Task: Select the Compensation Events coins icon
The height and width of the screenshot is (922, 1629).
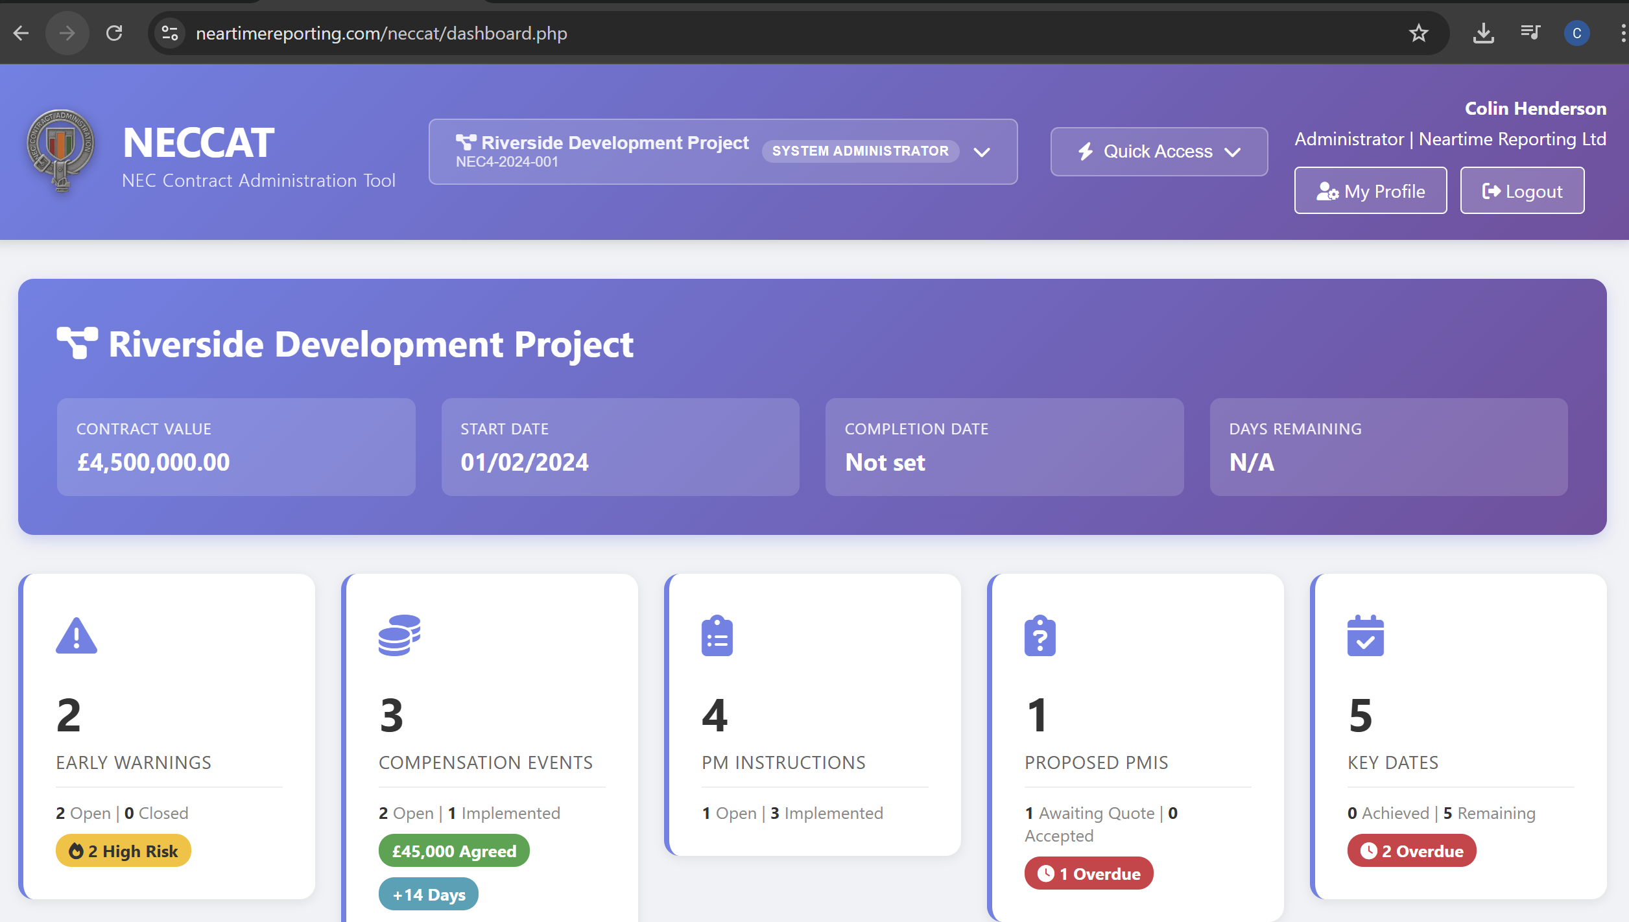Action: click(x=400, y=635)
